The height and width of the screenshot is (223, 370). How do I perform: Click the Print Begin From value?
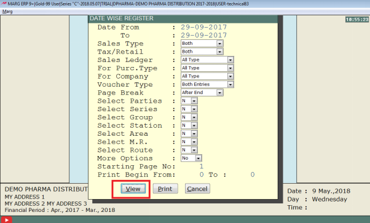tap(201, 175)
